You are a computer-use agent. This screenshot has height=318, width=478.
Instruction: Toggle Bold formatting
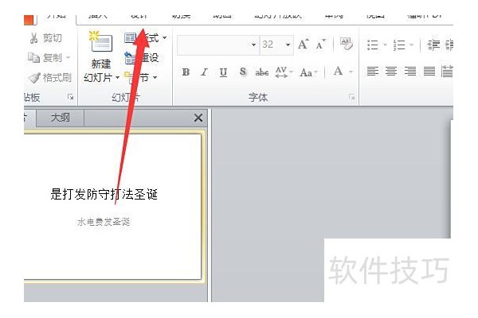pos(186,72)
